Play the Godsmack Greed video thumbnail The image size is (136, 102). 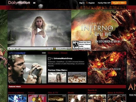coord(27,69)
